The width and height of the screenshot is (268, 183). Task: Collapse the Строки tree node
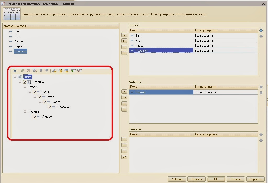(25, 87)
